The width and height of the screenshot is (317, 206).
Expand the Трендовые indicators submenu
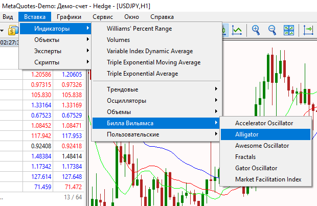pyautogui.click(x=156, y=89)
